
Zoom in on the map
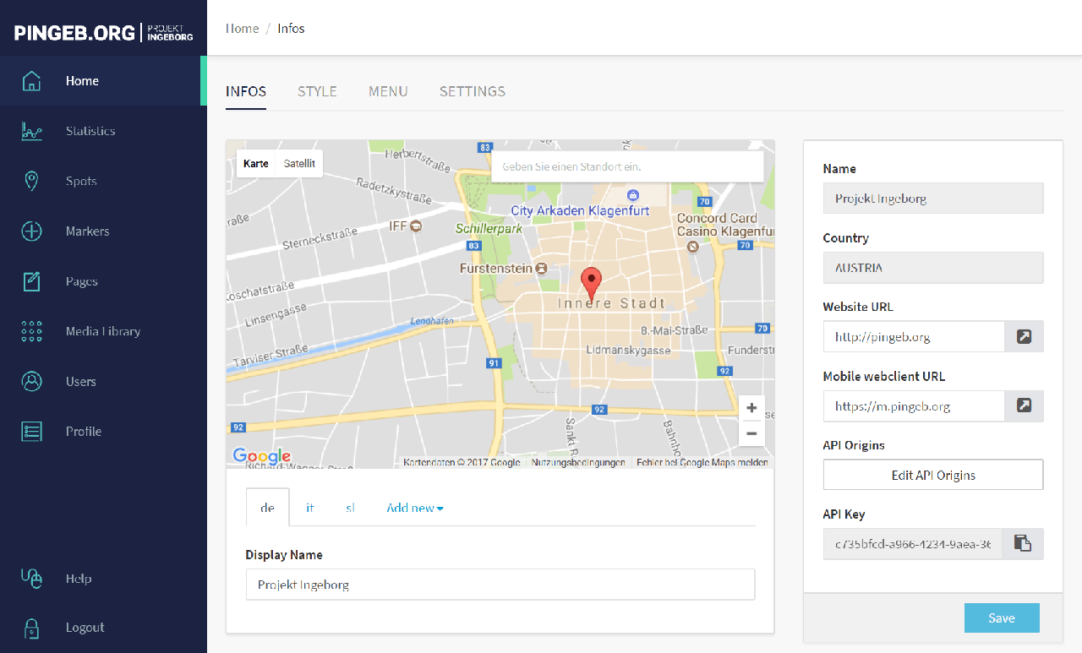pos(751,408)
